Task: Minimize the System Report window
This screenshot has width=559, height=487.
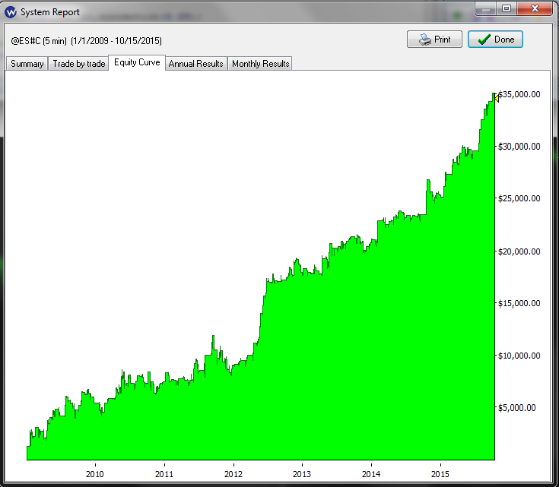Action: pos(485,9)
